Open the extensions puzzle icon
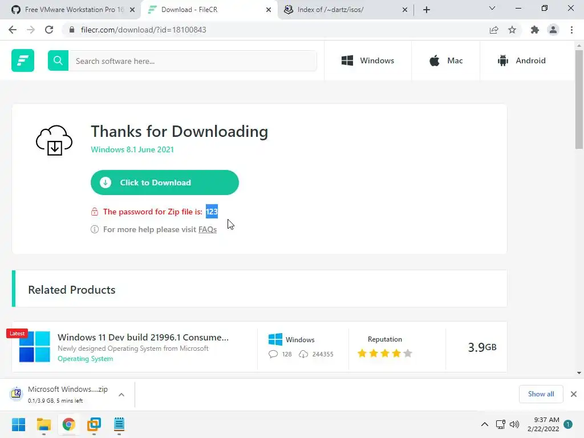Viewport: 584px width, 438px height. pyautogui.click(x=535, y=30)
